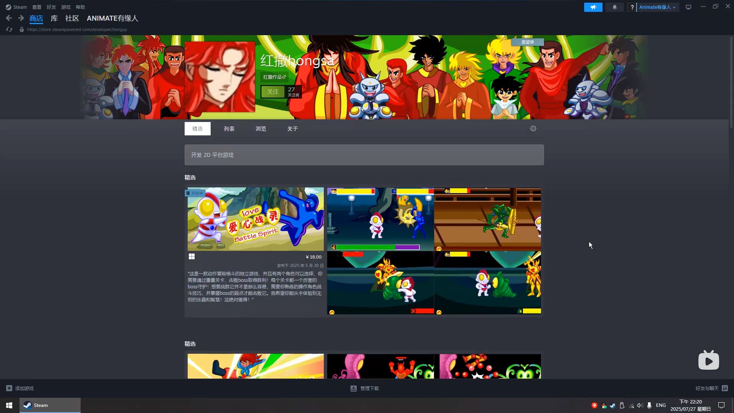Open the 帮助 menu
734x413 pixels.
(x=80, y=7)
